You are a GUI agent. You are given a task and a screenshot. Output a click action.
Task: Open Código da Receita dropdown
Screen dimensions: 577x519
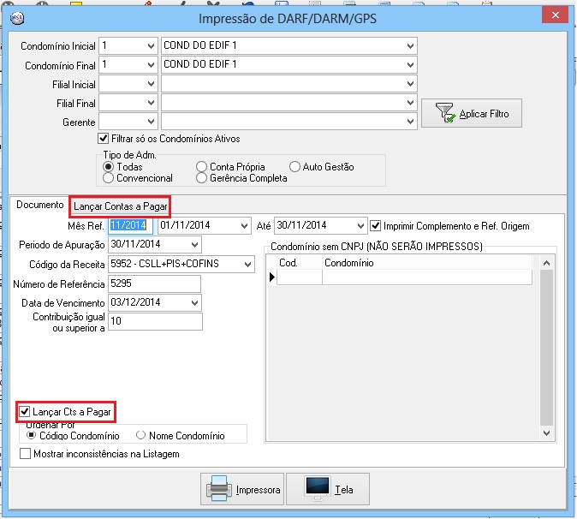coord(247,265)
